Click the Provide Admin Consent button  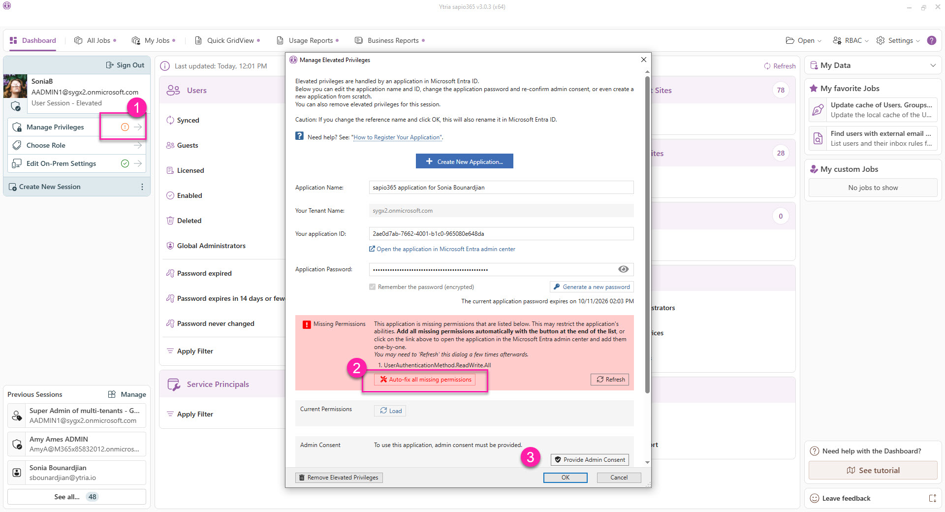pyautogui.click(x=589, y=459)
